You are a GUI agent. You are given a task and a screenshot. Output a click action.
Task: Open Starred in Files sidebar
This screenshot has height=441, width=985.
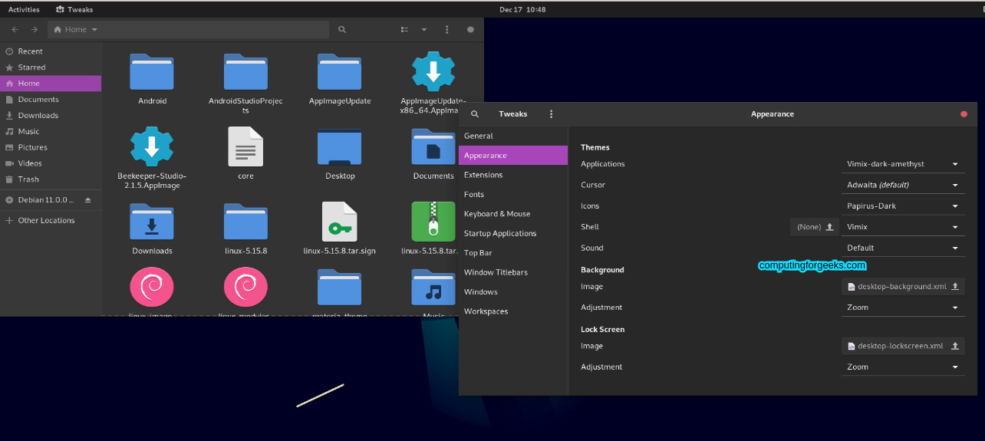(51, 67)
